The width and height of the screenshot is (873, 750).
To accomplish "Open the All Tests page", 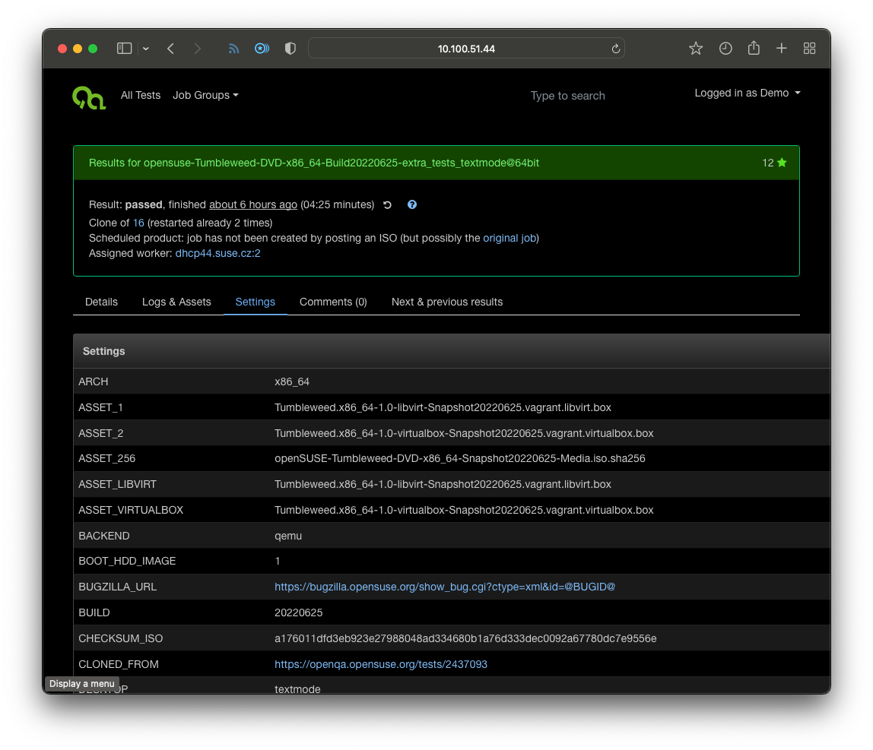I will click(x=140, y=95).
